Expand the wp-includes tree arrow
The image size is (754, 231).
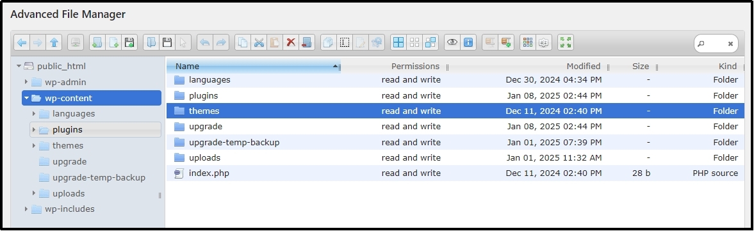click(26, 209)
